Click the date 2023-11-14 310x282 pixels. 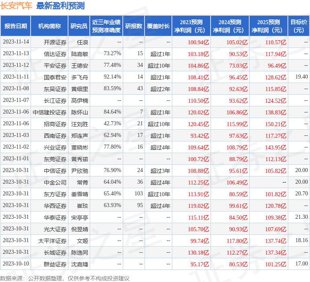point(16,42)
